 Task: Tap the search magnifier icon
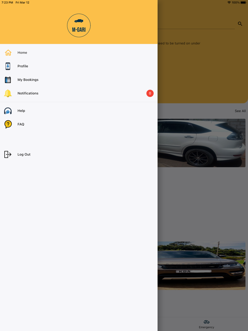[240, 24]
